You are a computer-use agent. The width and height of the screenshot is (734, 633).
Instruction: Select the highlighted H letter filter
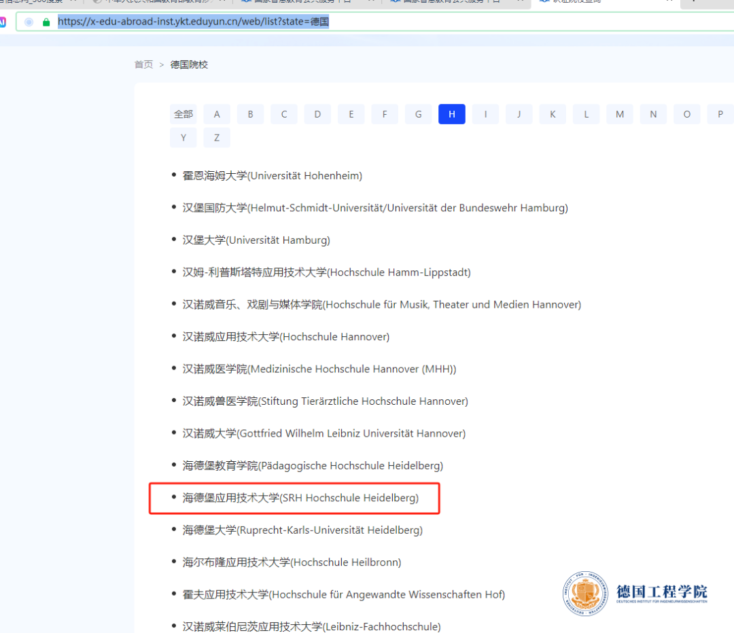pyautogui.click(x=452, y=114)
